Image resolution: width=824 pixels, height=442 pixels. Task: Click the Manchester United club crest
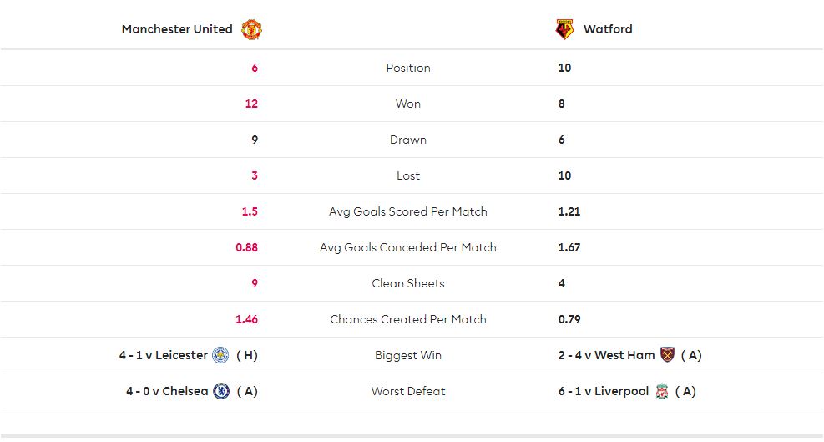click(252, 29)
